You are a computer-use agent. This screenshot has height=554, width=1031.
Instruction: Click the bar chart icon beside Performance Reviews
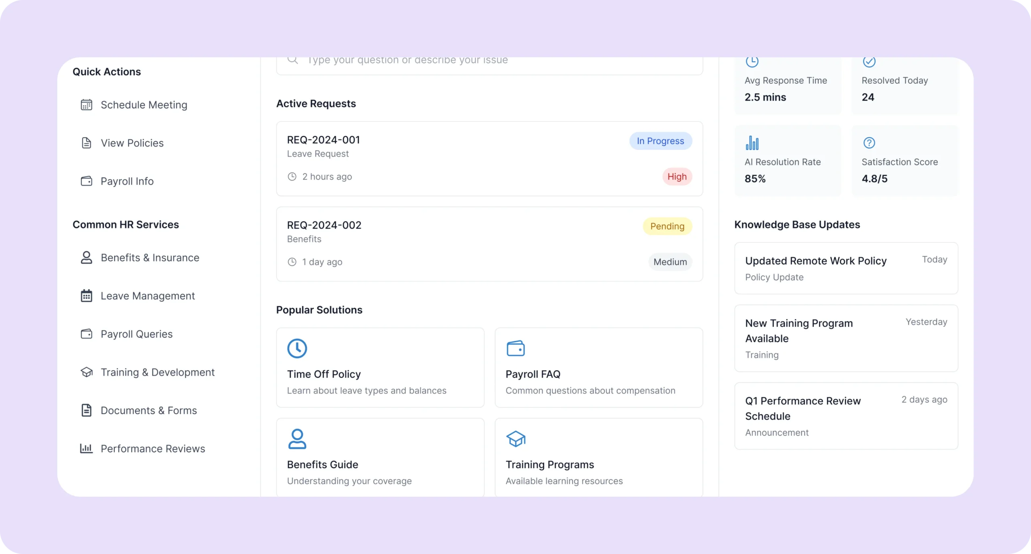86,448
